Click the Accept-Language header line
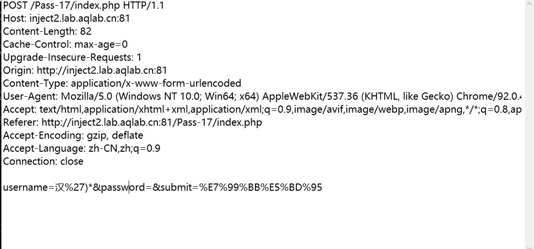Screen dimensions: 534x249 pyautogui.click(x=81, y=149)
